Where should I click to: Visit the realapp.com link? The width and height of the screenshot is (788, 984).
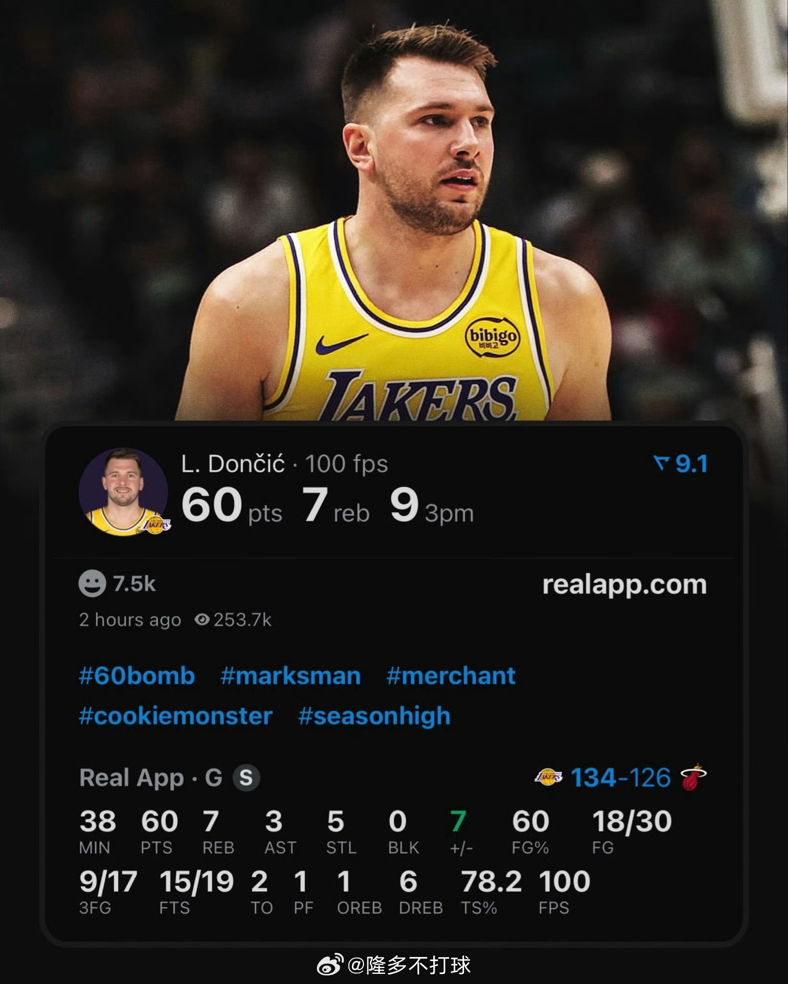pyautogui.click(x=625, y=585)
